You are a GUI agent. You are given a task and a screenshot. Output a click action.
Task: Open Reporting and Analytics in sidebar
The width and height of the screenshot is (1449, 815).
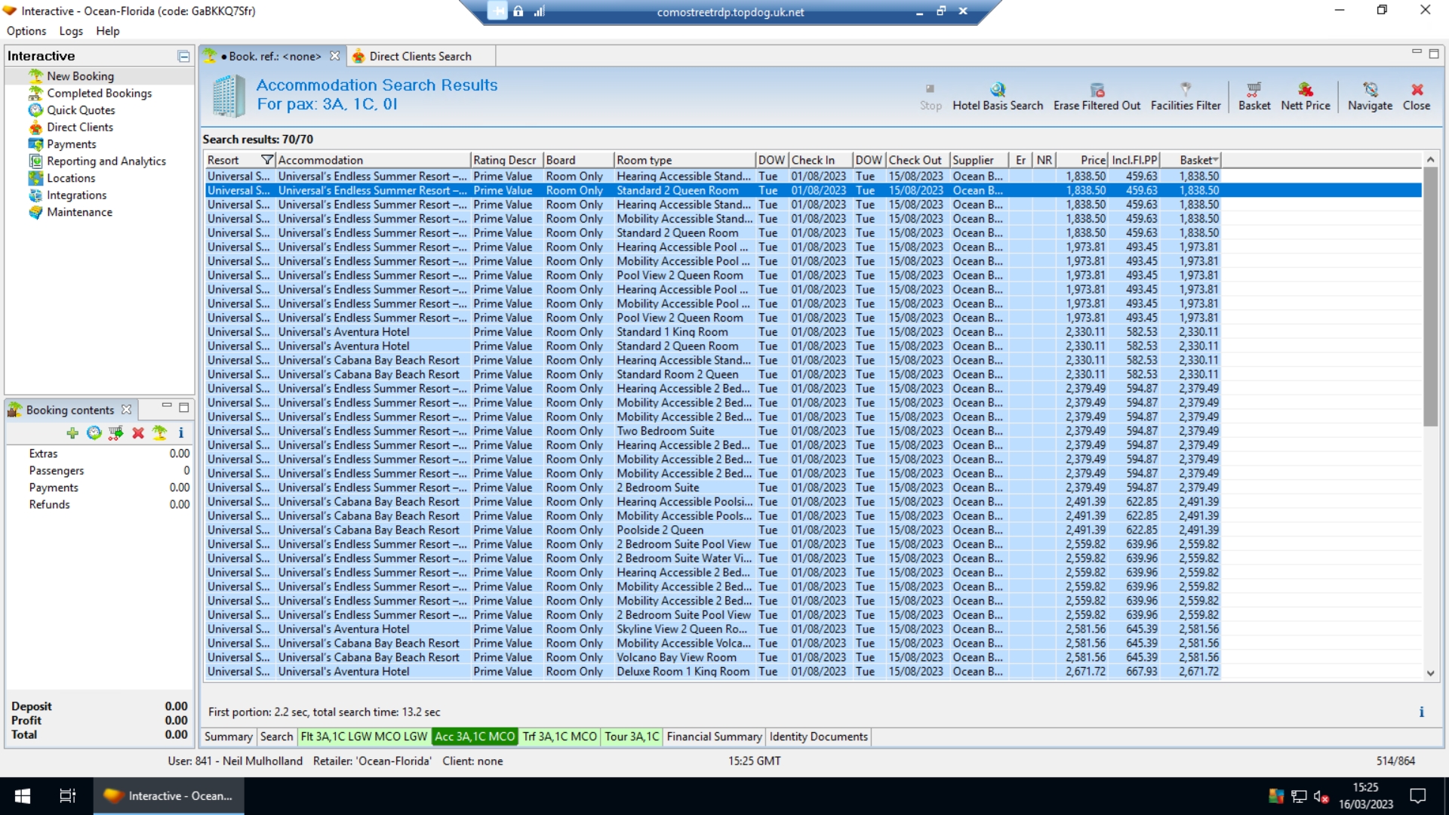106,161
